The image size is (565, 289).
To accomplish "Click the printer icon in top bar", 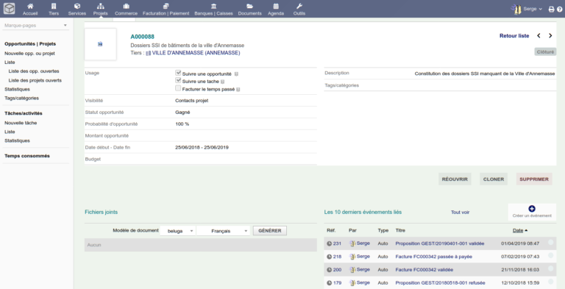I will coord(551,10).
